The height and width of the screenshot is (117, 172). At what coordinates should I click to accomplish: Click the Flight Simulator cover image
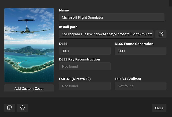[29, 45]
